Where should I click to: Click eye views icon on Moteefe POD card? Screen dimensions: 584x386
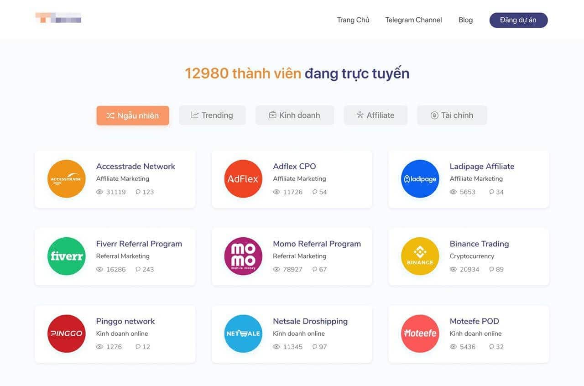coord(454,347)
